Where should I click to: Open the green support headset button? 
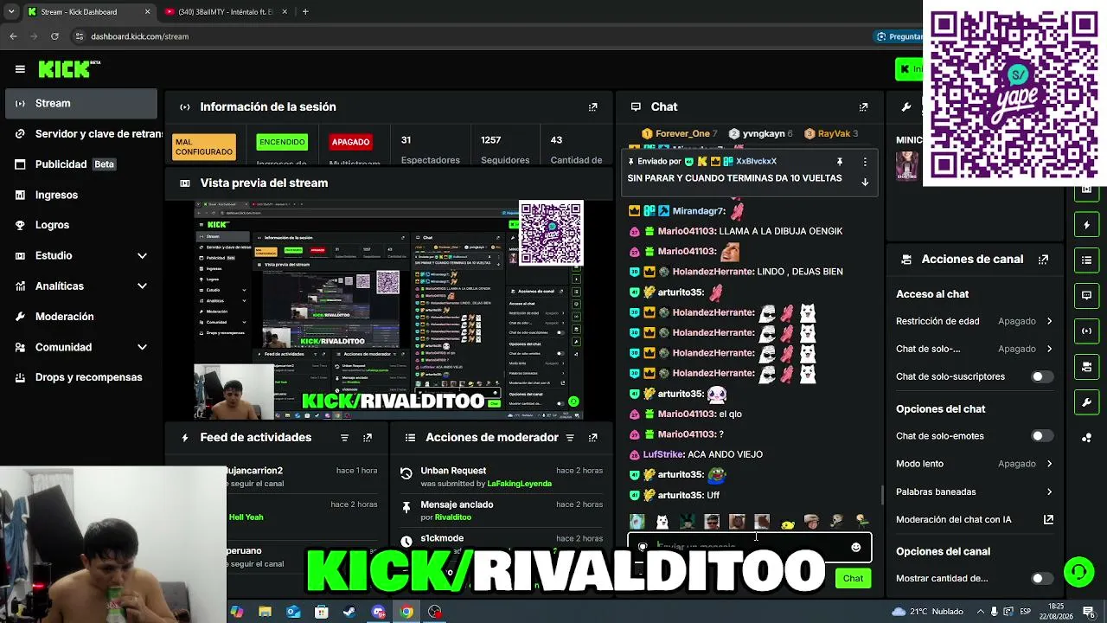[1078, 571]
